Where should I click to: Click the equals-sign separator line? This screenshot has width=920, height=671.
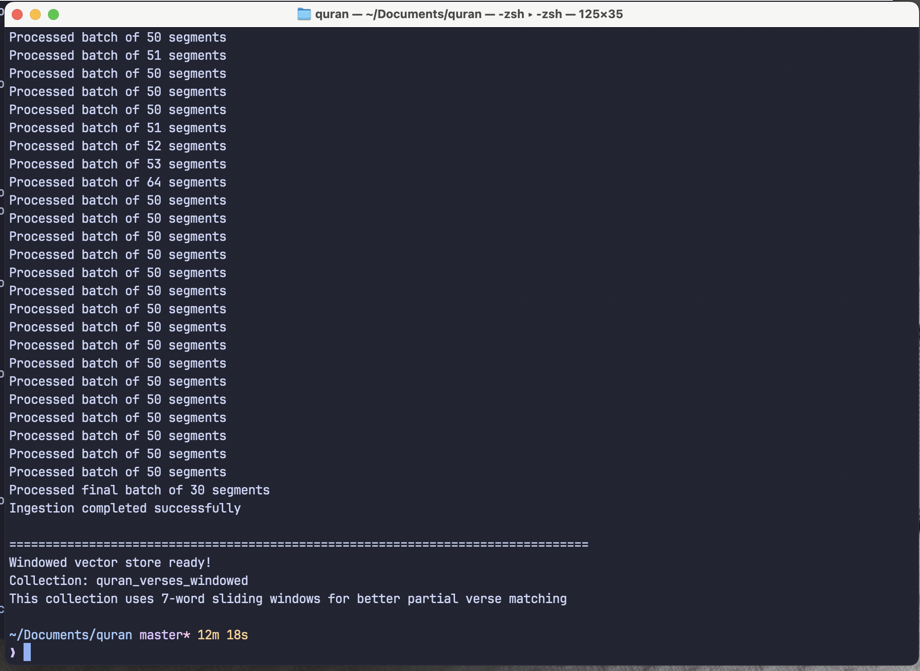[x=299, y=544]
